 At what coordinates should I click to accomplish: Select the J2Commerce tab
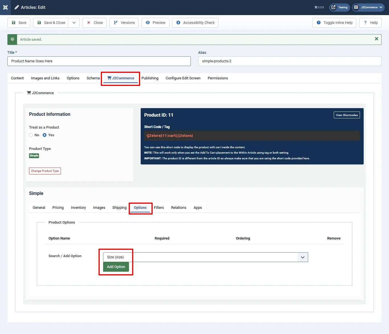click(x=121, y=78)
